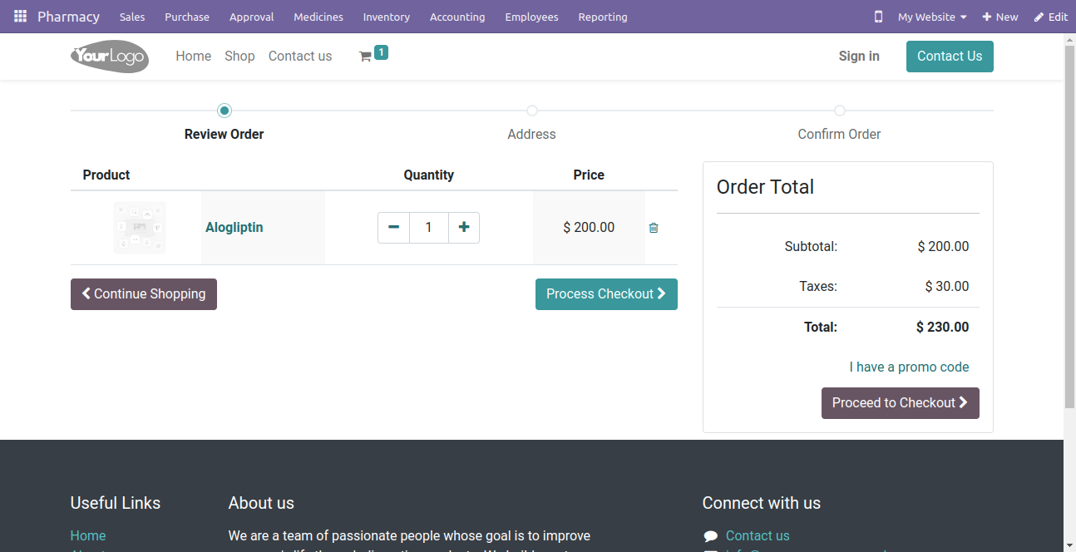Image resolution: width=1076 pixels, height=552 pixels.
Task: Click the YourLogo site logo
Action: (x=110, y=57)
